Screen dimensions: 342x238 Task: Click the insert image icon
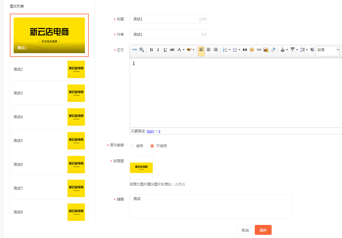coord(266,50)
